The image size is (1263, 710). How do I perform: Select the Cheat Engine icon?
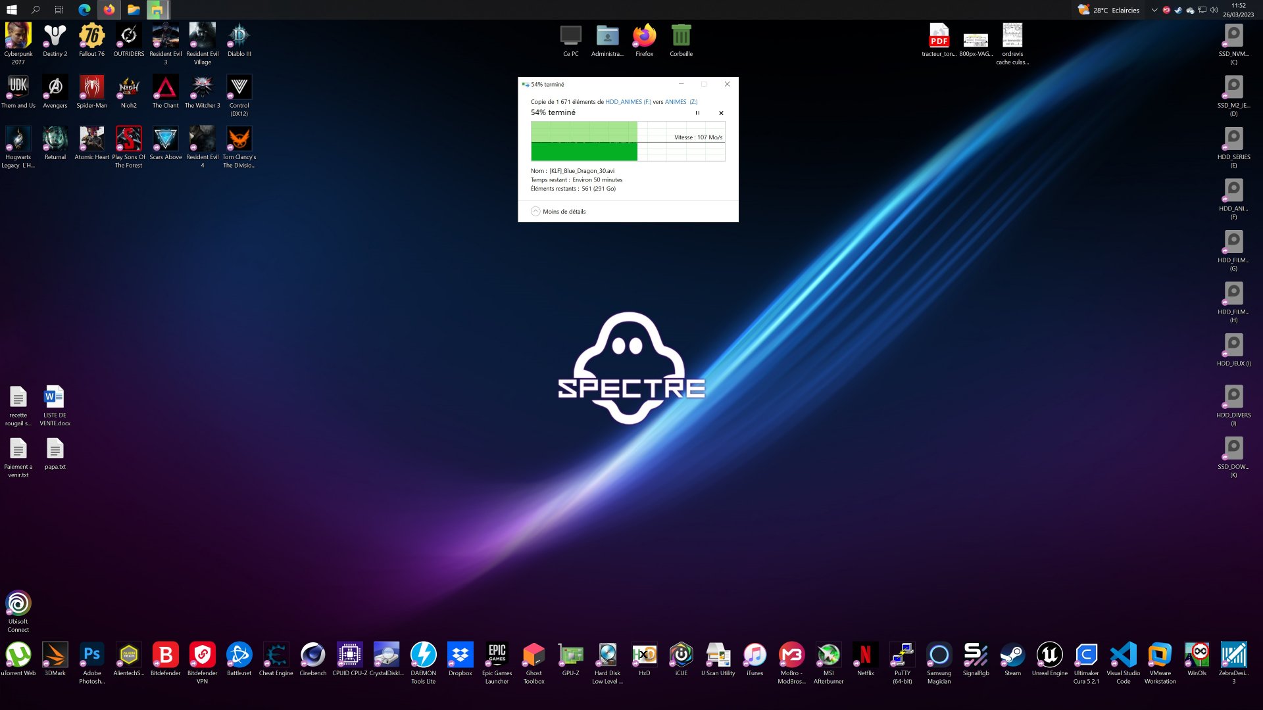pos(276,659)
